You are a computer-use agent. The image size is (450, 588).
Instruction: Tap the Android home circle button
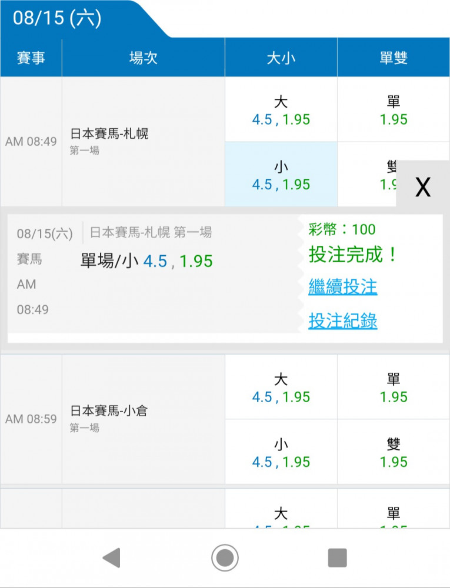tap(225, 557)
